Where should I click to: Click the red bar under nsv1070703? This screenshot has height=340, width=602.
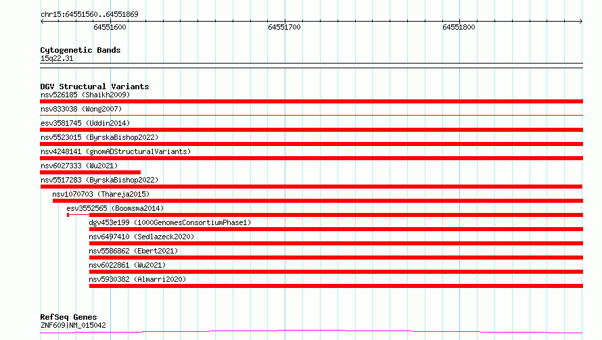[x=318, y=201]
